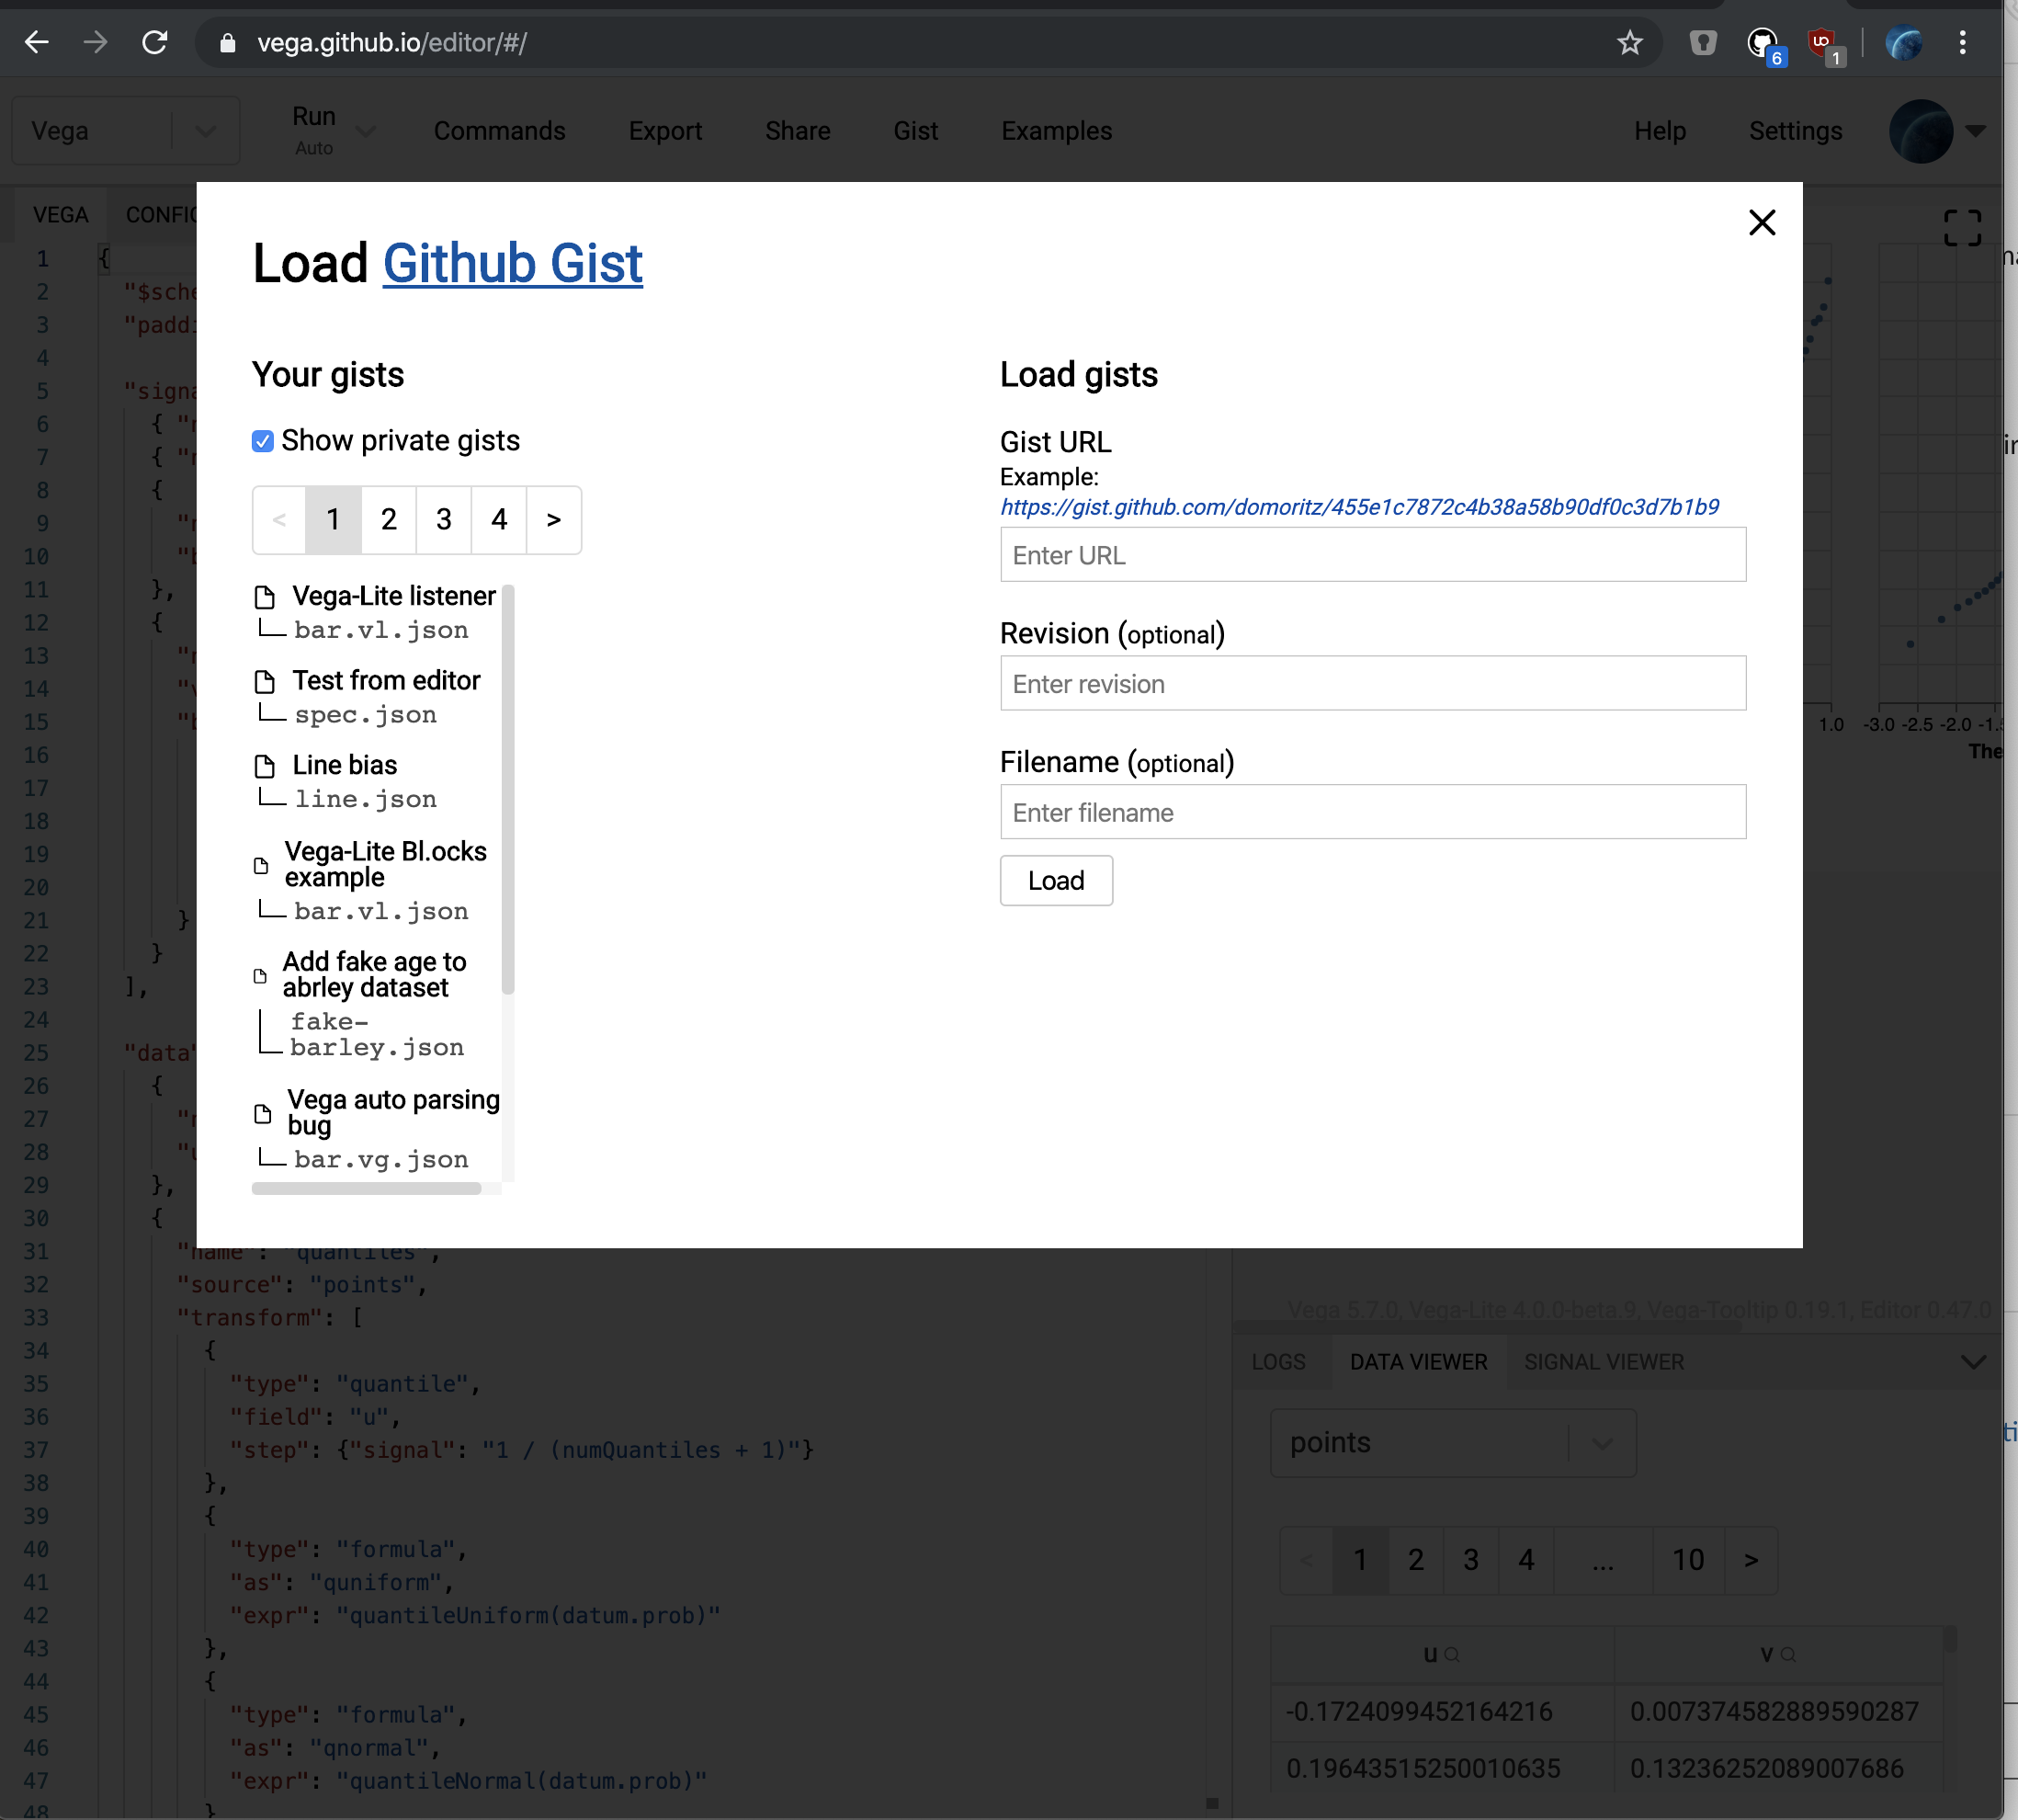The width and height of the screenshot is (2018, 1820).
Task: Switch to the LOGS tab
Action: click(1279, 1361)
